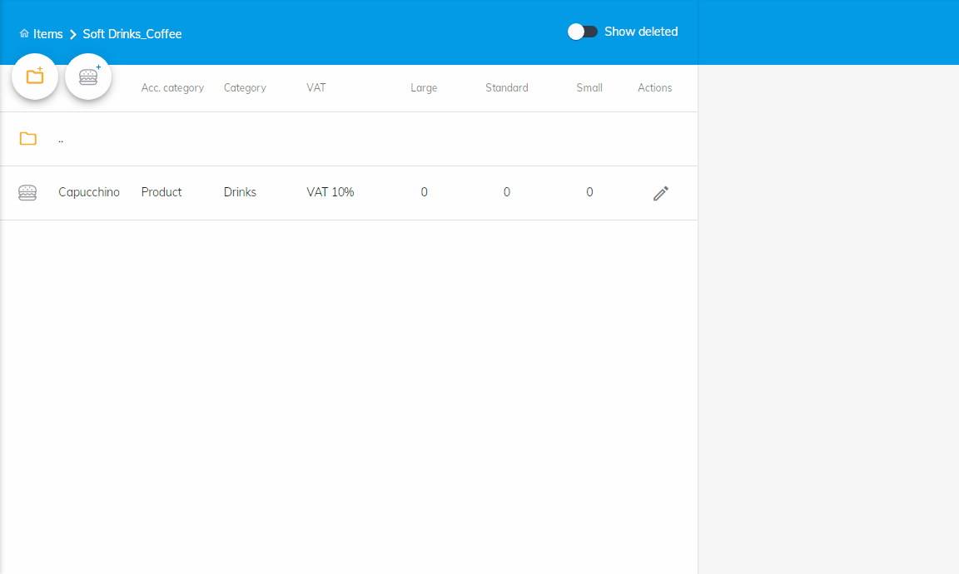Click the Soft Drinks_Coffee breadcrumb

tap(132, 34)
